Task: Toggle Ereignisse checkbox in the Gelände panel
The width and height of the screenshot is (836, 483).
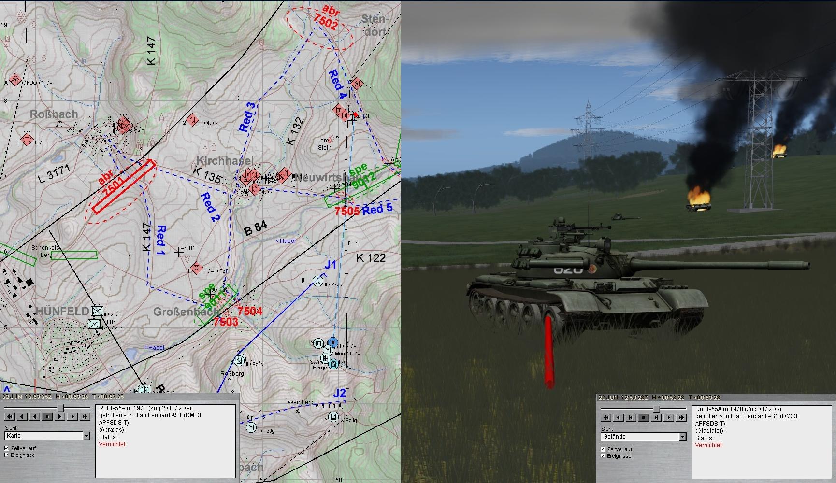Action: pos(603,456)
